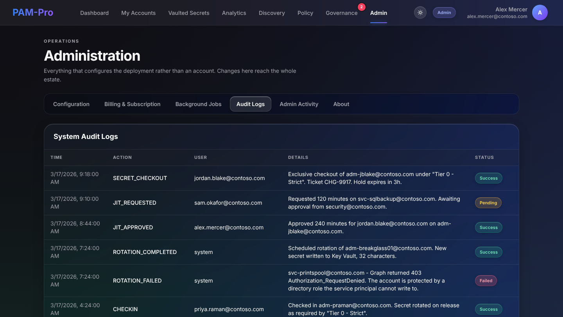Switch to the Background Jobs tab

click(199, 104)
